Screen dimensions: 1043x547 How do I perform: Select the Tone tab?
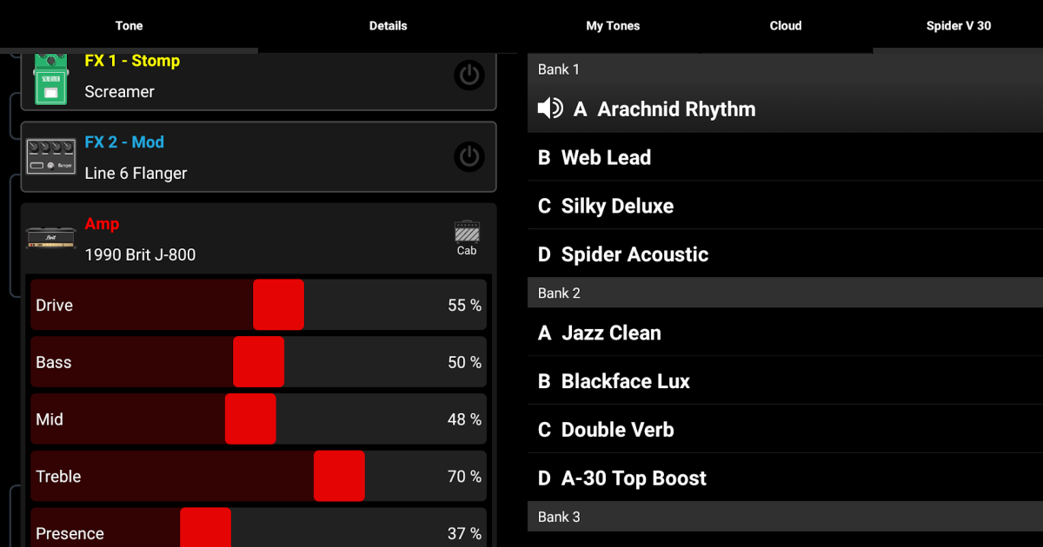129,26
